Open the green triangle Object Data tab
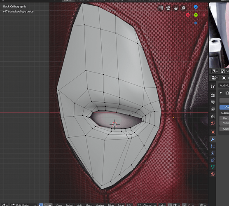This screenshot has height=206, width=229. (x=213, y=167)
